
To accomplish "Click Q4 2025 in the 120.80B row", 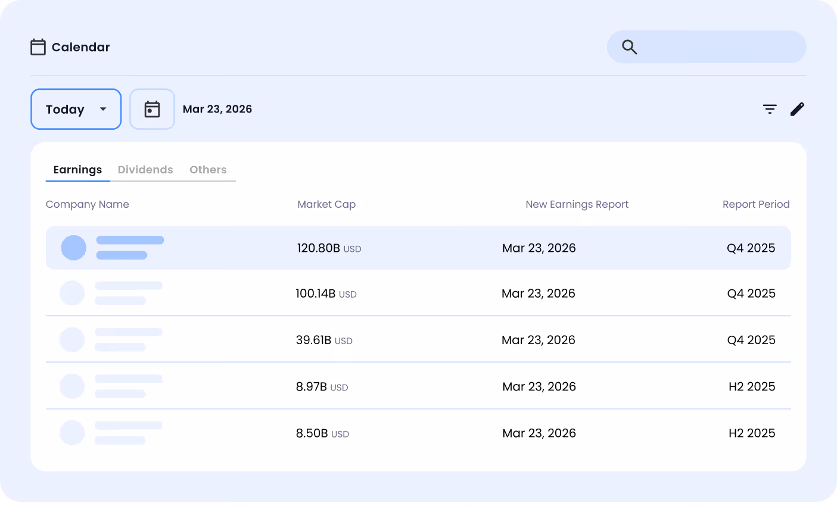I will 751,248.
